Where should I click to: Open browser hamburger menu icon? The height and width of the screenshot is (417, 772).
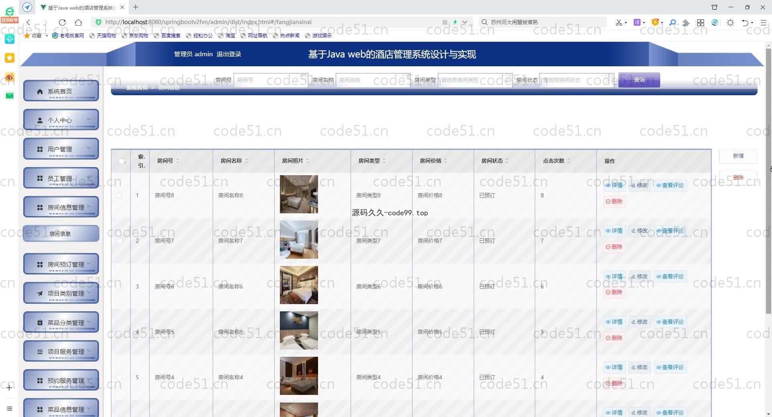tap(763, 22)
